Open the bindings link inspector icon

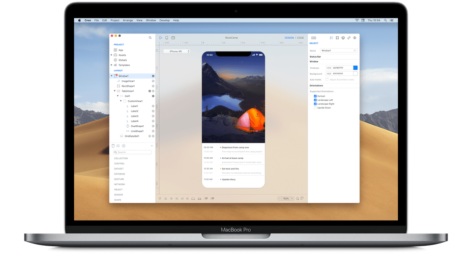point(349,38)
